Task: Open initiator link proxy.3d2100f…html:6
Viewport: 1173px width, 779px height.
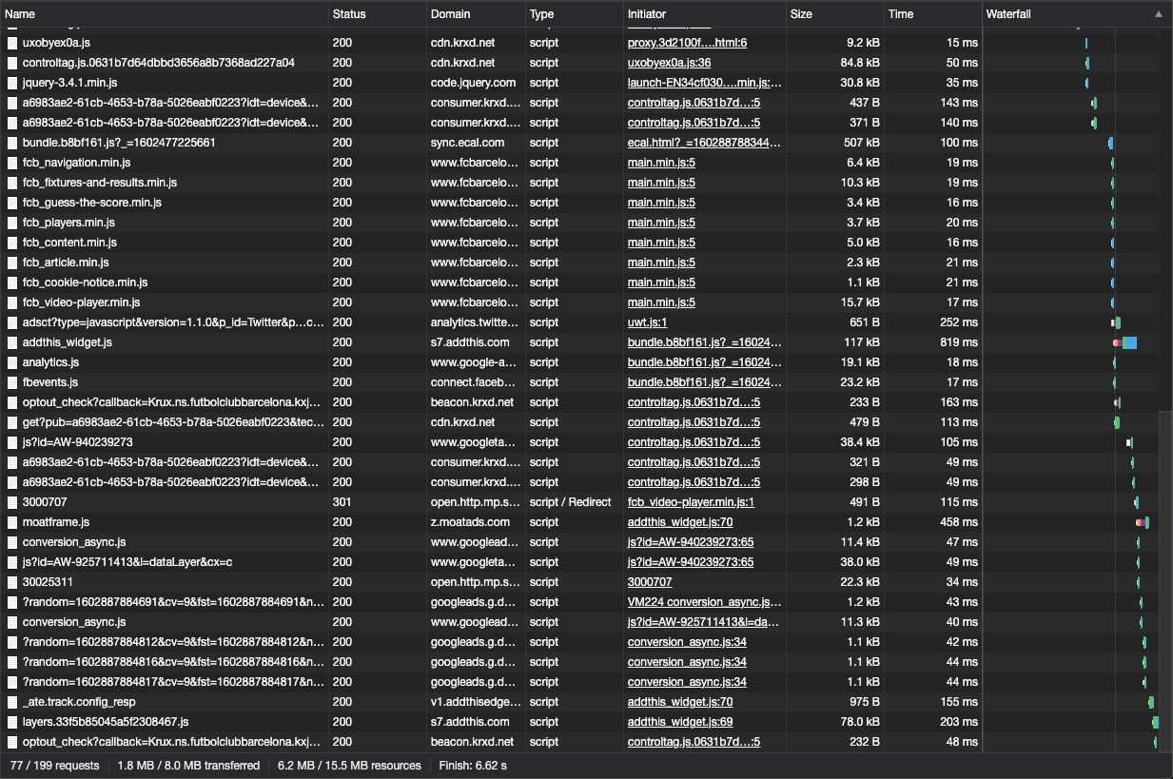Action: coord(687,43)
